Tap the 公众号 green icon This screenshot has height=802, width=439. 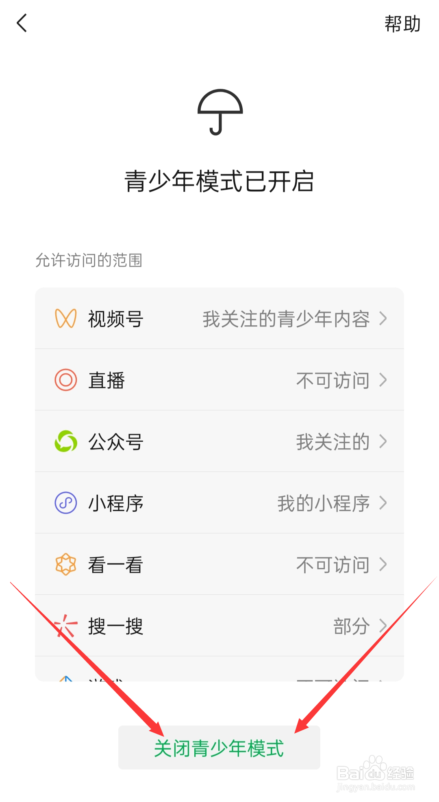pos(66,441)
